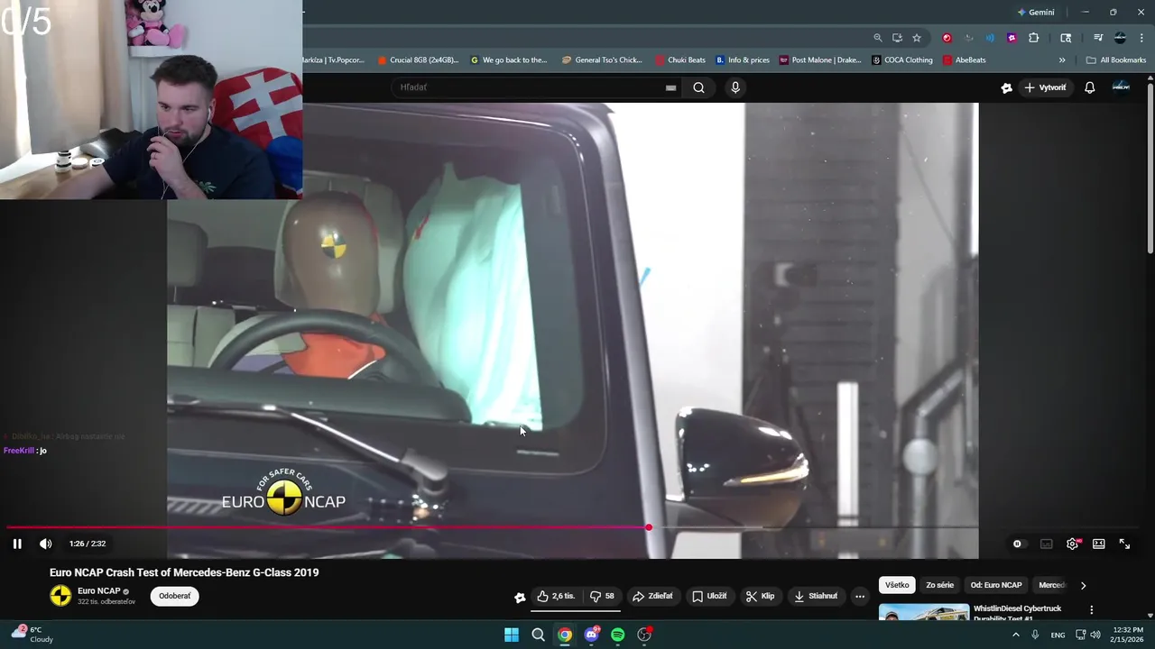This screenshot has width=1155, height=649.
Task: Install app icon in address bar
Action: pyautogui.click(x=897, y=38)
